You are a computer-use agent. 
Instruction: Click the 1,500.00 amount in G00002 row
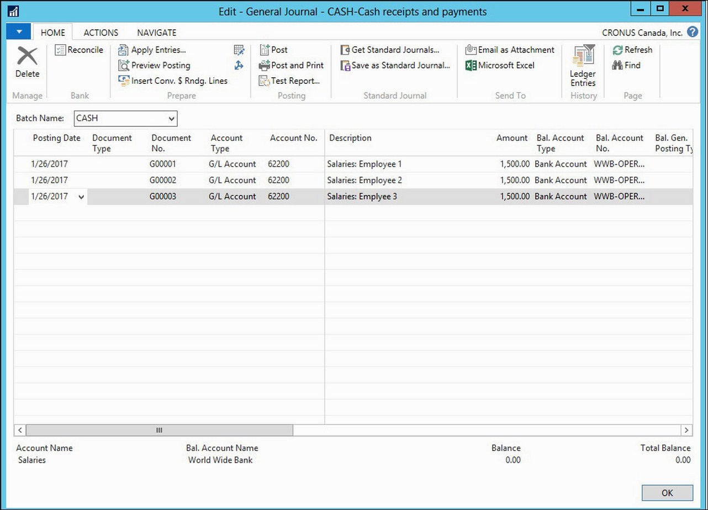point(515,180)
